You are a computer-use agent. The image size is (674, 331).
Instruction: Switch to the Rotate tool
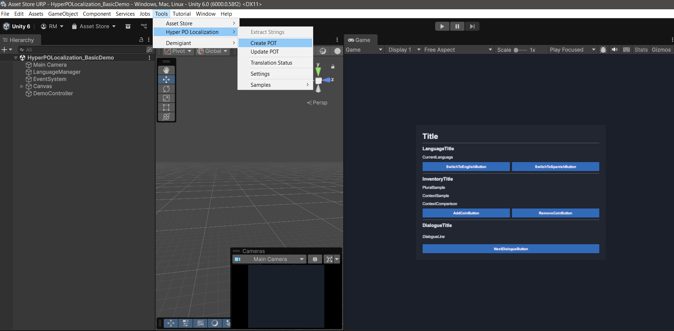[166, 89]
